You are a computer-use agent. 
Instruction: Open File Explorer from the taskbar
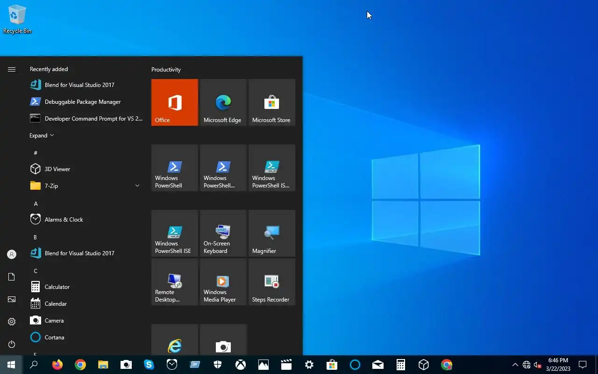point(103,365)
